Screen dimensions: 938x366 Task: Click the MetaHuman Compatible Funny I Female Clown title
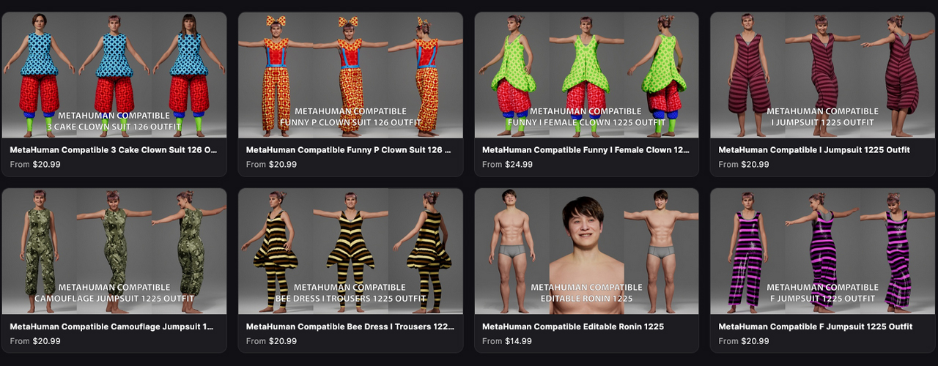click(x=586, y=150)
